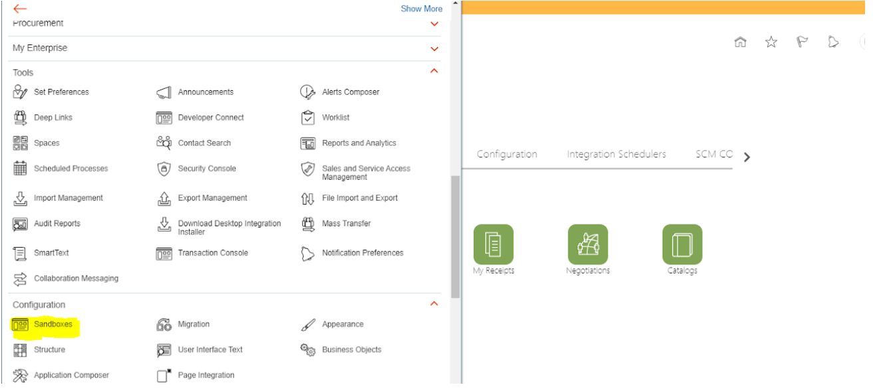Open the Catalogs tile
Viewport: 889px width, 389px height.
pyautogui.click(x=682, y=244)
